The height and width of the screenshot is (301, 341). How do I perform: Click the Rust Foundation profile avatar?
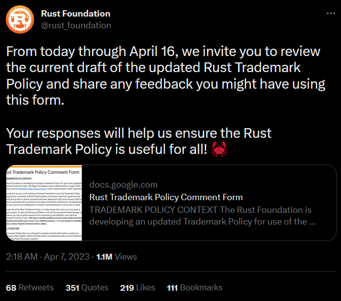tap(19, 19)
